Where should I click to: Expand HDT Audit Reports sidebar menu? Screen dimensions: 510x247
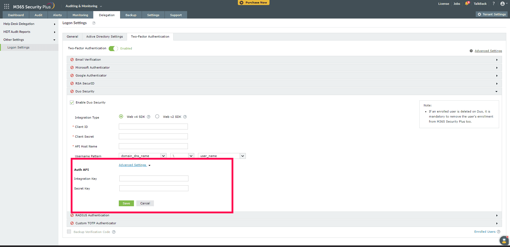(29, 32)
